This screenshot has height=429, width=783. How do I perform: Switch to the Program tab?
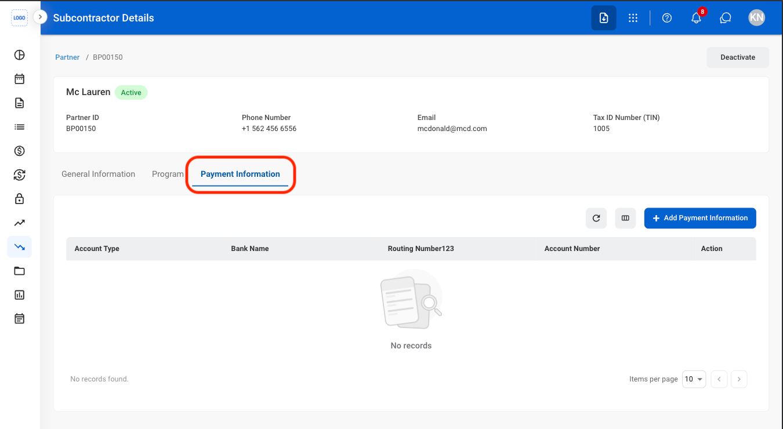point(168,174)
